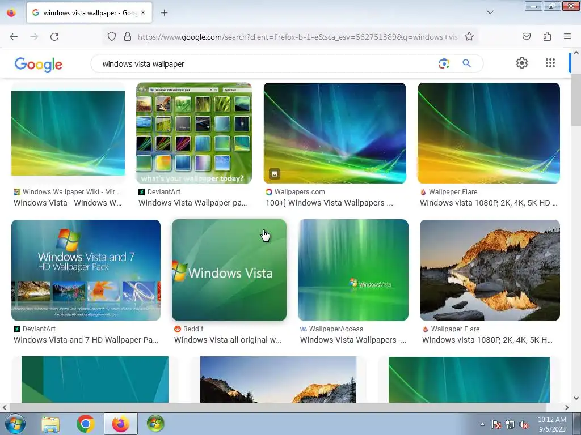
Task: Open the Google apps grid
Action: [550, 63]
